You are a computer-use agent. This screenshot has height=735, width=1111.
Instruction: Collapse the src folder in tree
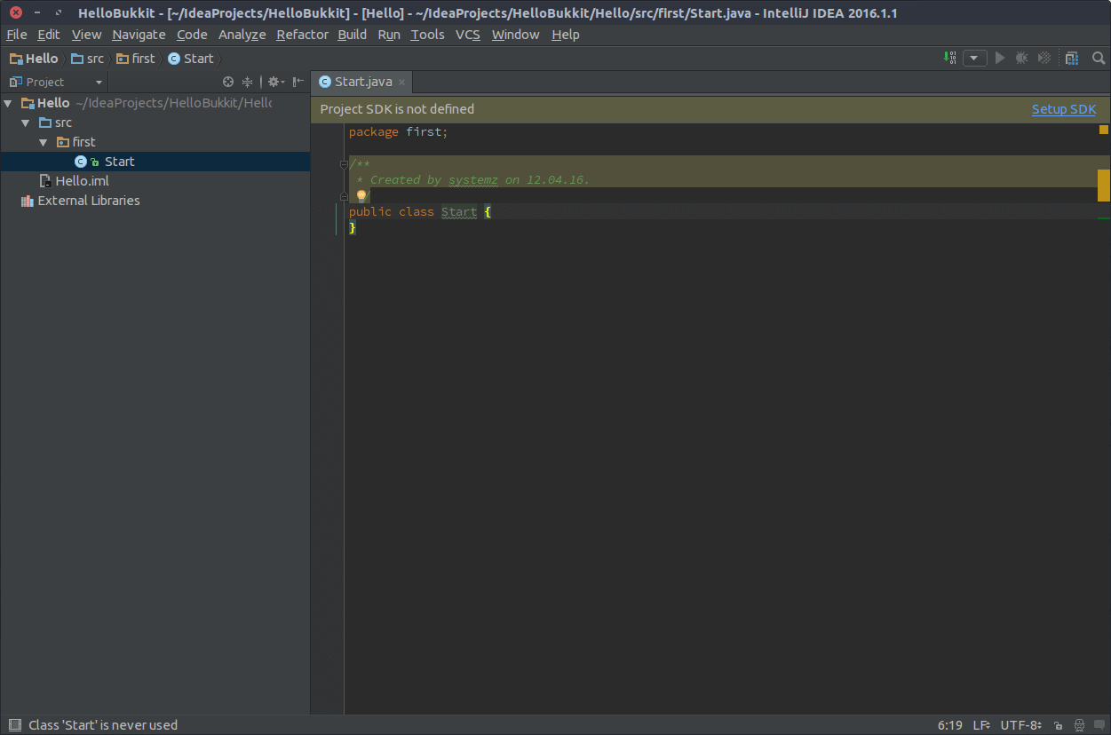coord(26,122)
